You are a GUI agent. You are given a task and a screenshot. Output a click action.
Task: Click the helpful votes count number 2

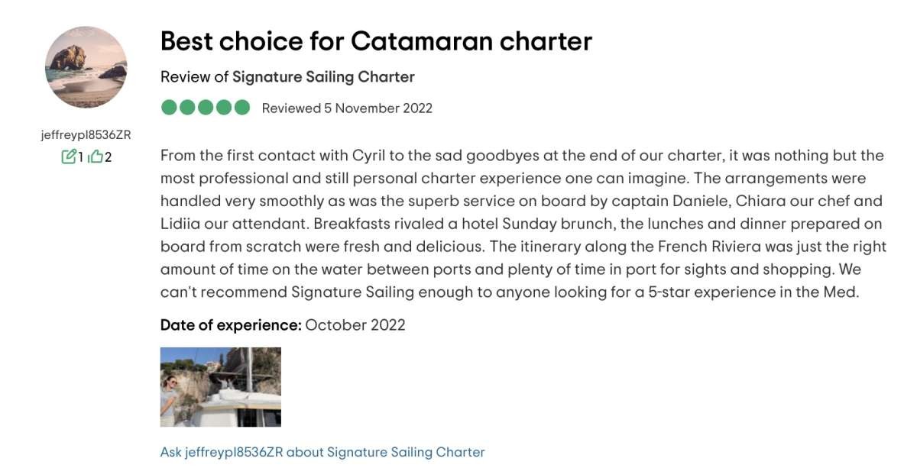click(x=109, y=158)
